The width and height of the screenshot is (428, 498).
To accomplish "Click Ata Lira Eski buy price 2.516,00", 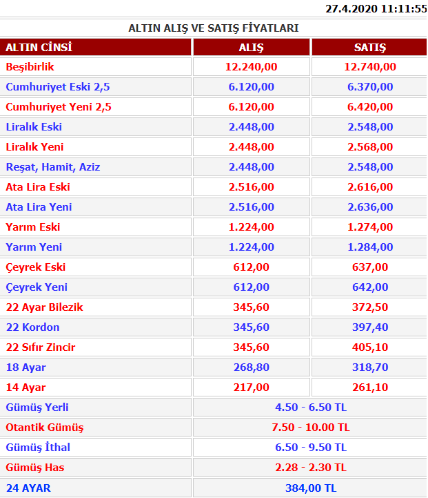I will pyautogui.click(x=252, y=186).
